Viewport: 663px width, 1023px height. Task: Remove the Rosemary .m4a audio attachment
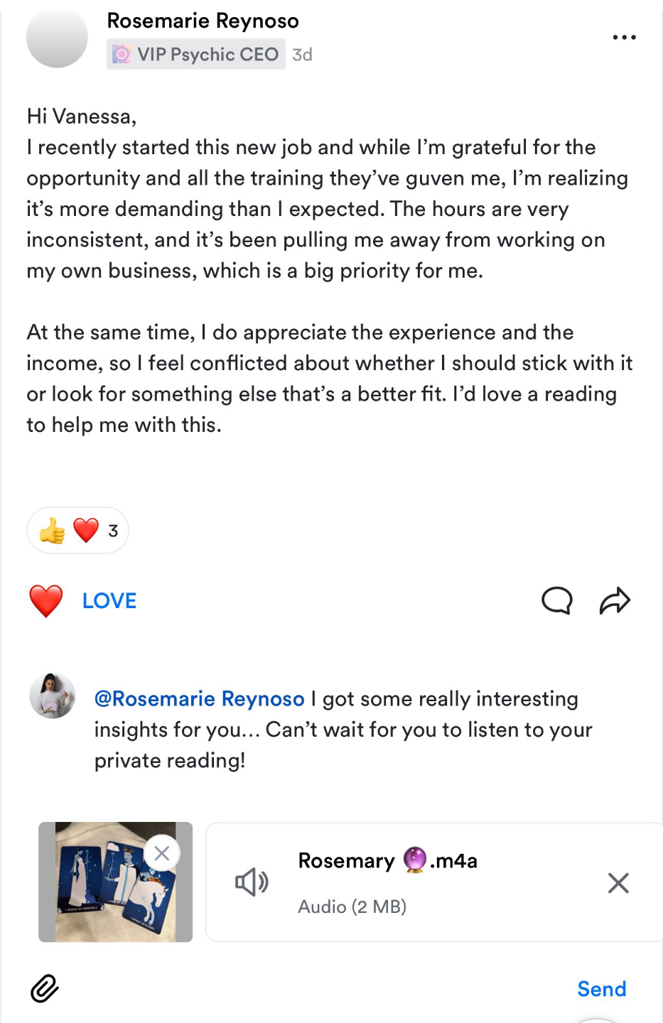click(x=618, y=883)
